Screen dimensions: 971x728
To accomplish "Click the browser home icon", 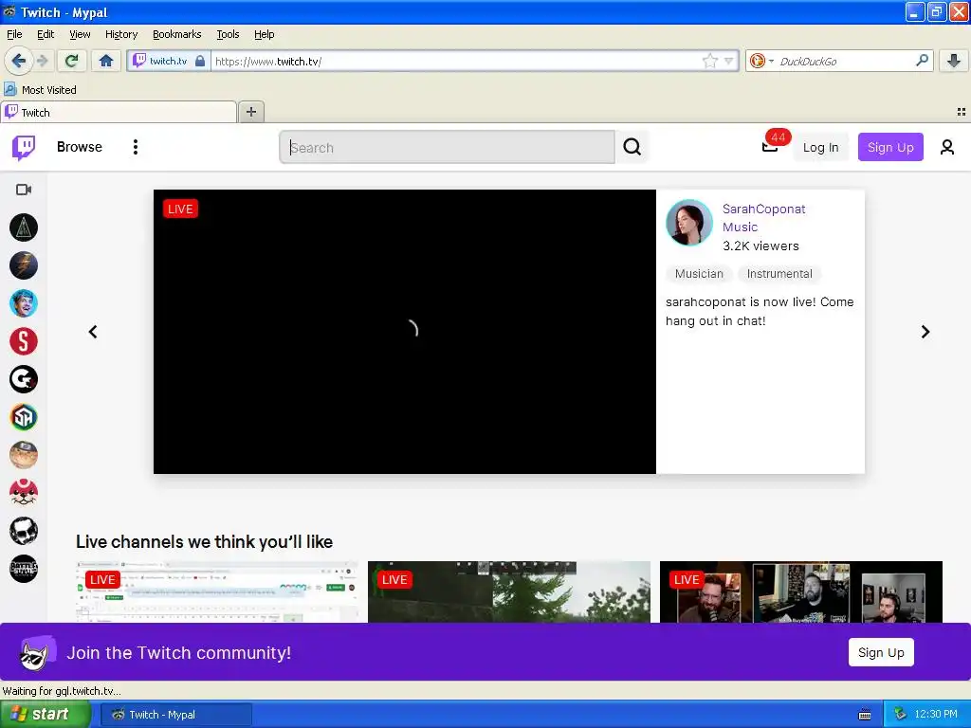I will coord(106,61).
